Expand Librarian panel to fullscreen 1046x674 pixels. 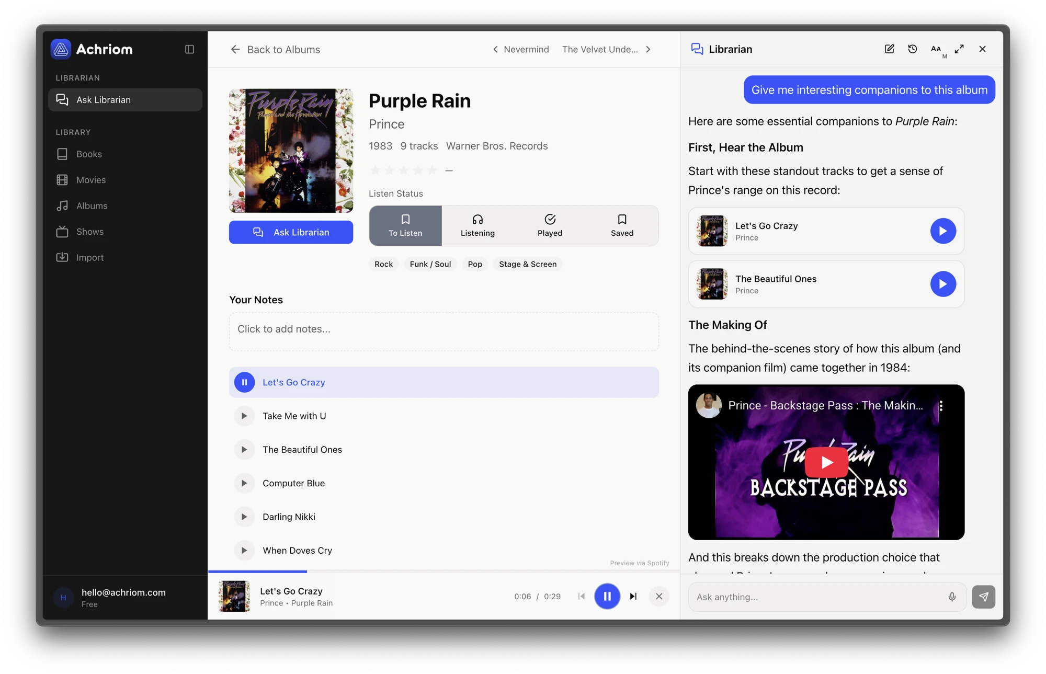coord(959,49)
